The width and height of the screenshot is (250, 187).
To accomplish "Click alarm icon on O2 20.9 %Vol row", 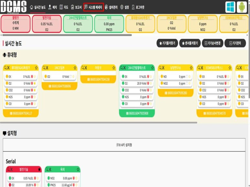I will pyautogui.click(x=148, y=84).
